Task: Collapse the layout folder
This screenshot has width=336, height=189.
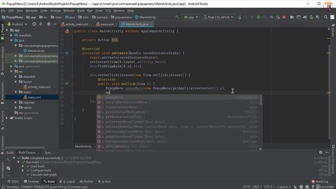Action: click(x=16, y=82)
